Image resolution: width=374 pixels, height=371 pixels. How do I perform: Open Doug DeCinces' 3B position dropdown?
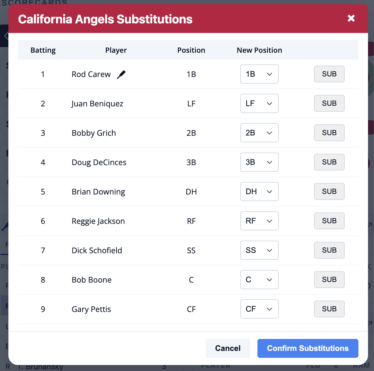(259, 162)
